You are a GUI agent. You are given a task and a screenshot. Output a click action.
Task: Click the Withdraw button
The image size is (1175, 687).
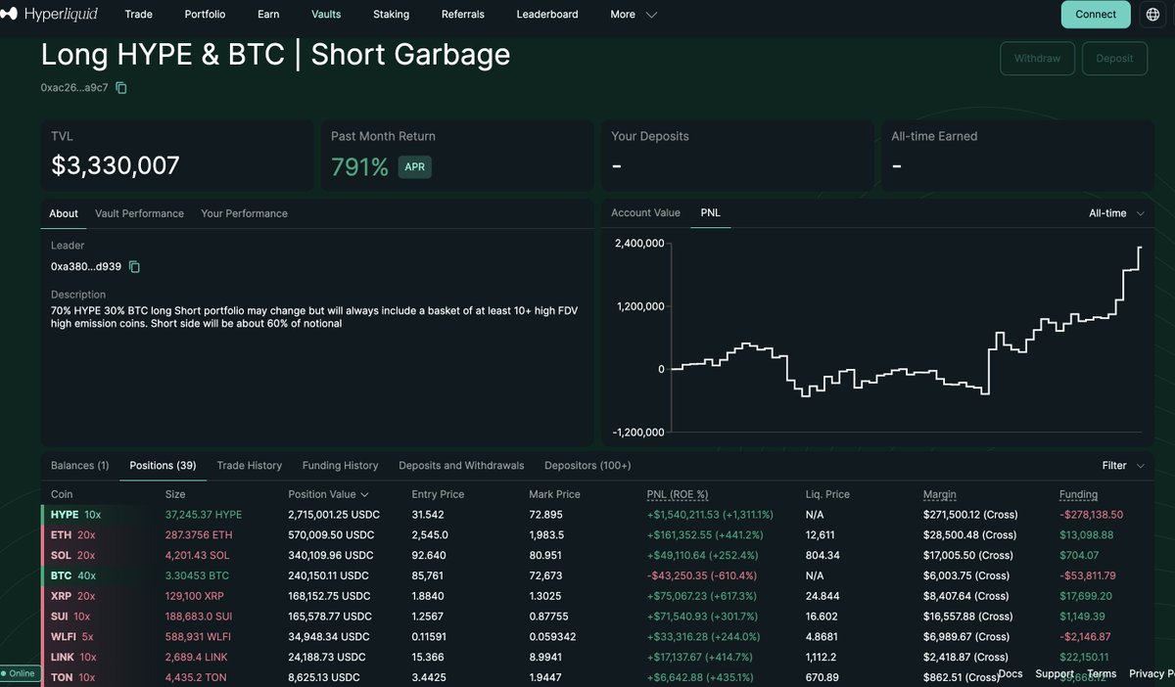[1037, 59]
